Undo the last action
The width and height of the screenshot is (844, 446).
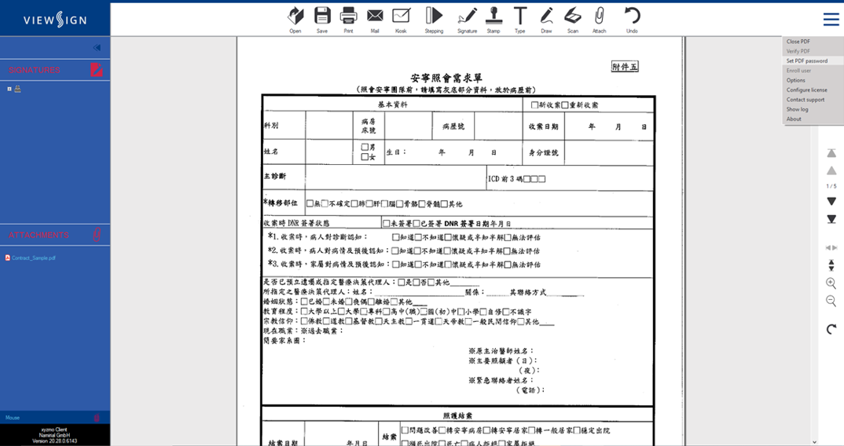(632, 20)
